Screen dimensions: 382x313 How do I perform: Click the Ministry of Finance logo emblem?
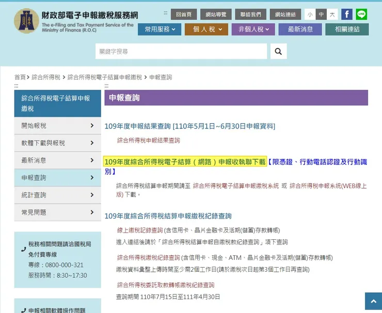coord(26,21)
